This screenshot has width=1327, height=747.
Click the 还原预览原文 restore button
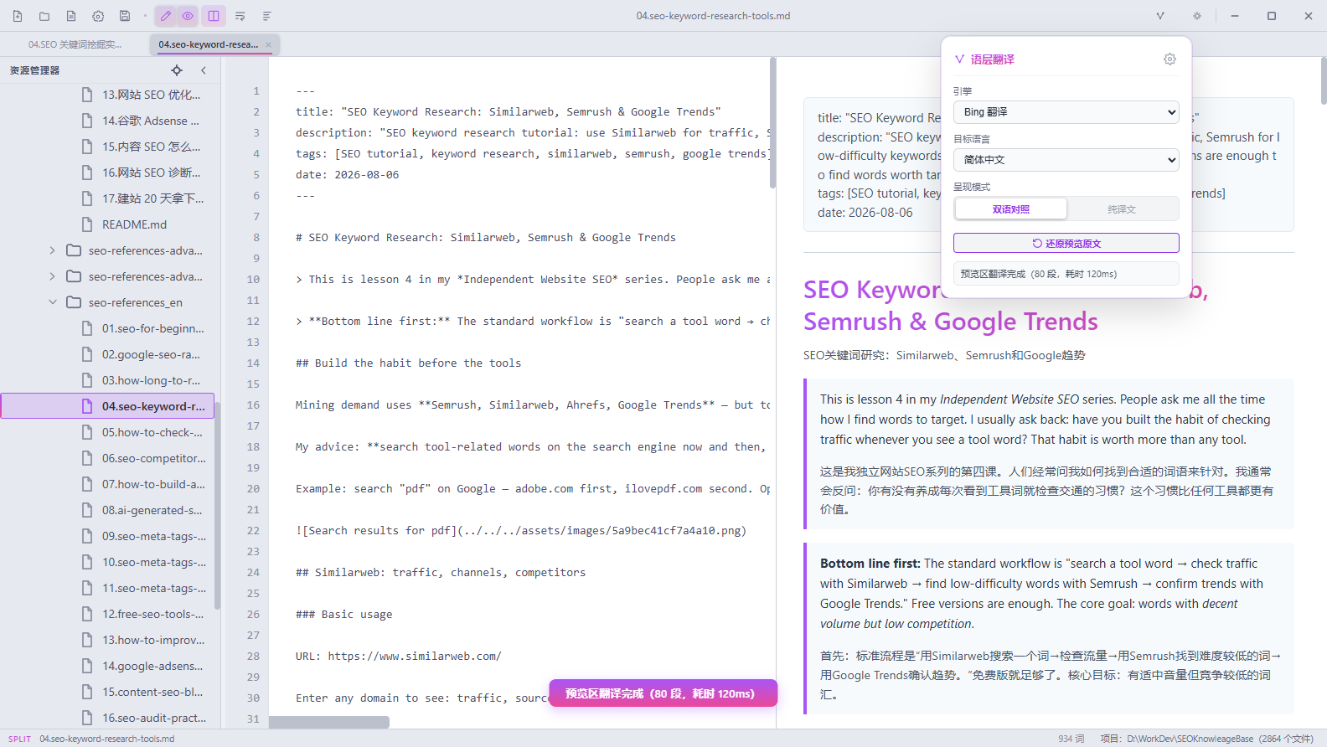[x=1066, y=243]
